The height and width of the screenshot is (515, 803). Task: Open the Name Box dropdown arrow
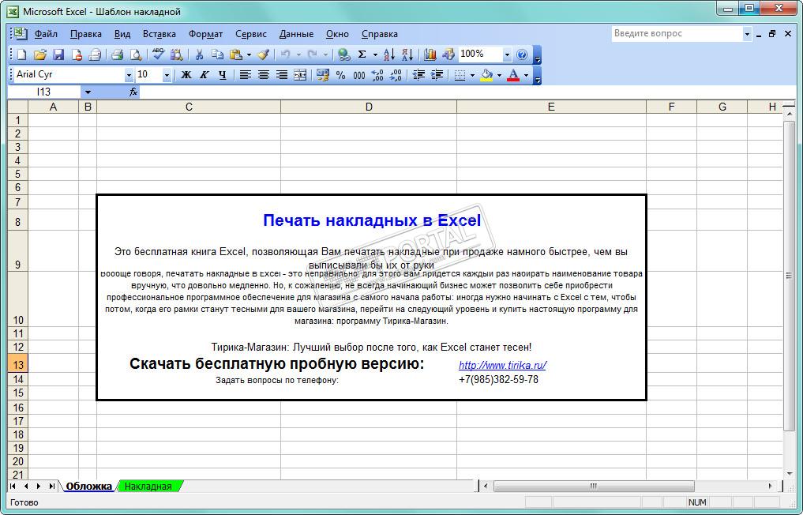[x=88, y=92]
